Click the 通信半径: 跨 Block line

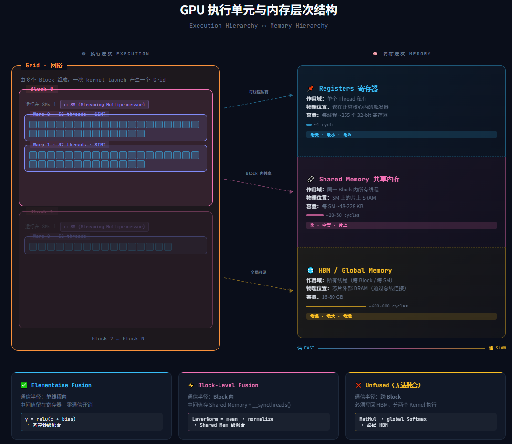click(x=378, y=397)
